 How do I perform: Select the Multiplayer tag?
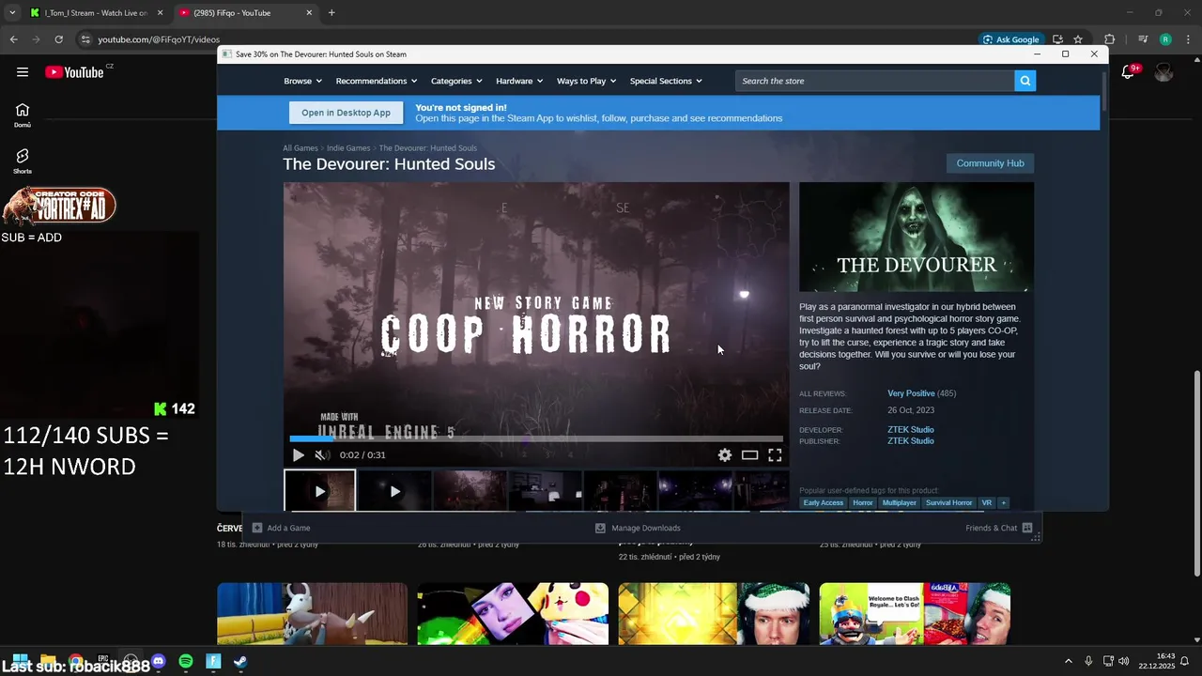click(x=899, y=503)
